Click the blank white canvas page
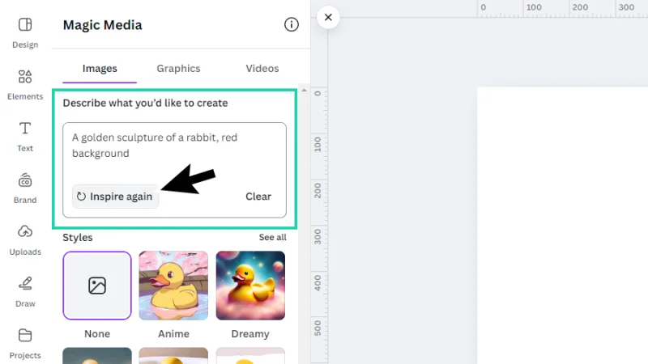This screenshot has width=648, height=364. click(x=562, y=226)
